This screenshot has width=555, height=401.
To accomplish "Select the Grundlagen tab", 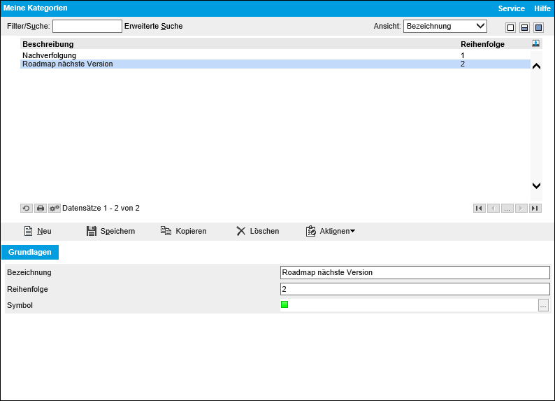I will tap(31, 252).
